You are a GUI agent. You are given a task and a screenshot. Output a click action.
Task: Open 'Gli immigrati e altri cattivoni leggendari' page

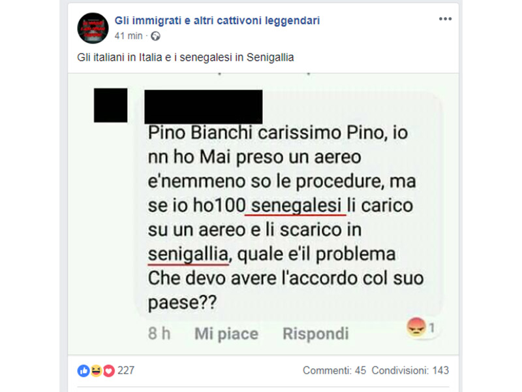coord(217,21)
